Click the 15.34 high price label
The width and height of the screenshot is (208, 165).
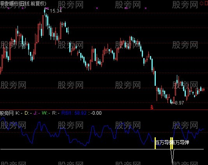pyautogui.click(x=56, y=11)
